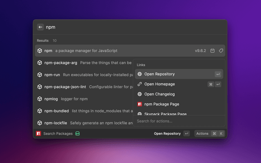Open the Actions button in bottom bar
This screenshot has width=261, height=163.
click(x=210, y=134)
